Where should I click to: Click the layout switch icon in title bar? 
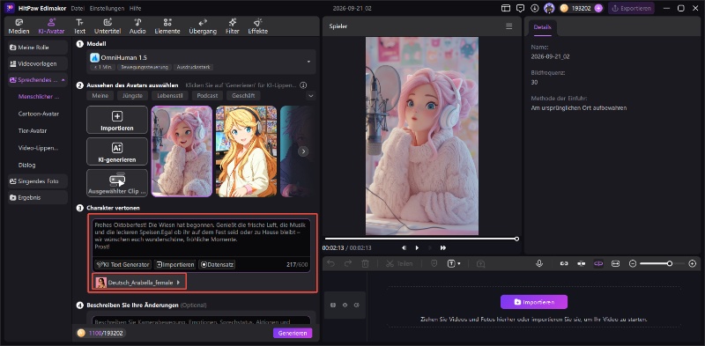(506, 8)
